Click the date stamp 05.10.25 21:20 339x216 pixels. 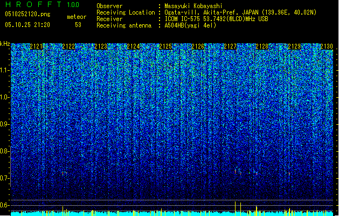(27, 25)
